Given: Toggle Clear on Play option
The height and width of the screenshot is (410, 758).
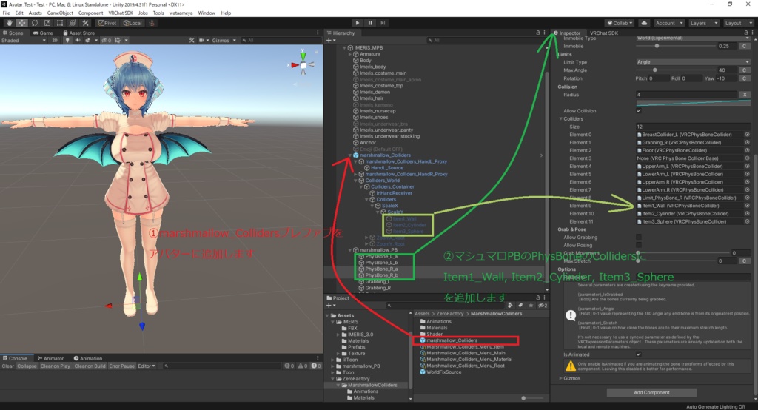Looking at the screenshot, I should (x=55, y=366).
